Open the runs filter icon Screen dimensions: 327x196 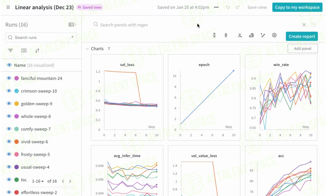pos(10,50)
